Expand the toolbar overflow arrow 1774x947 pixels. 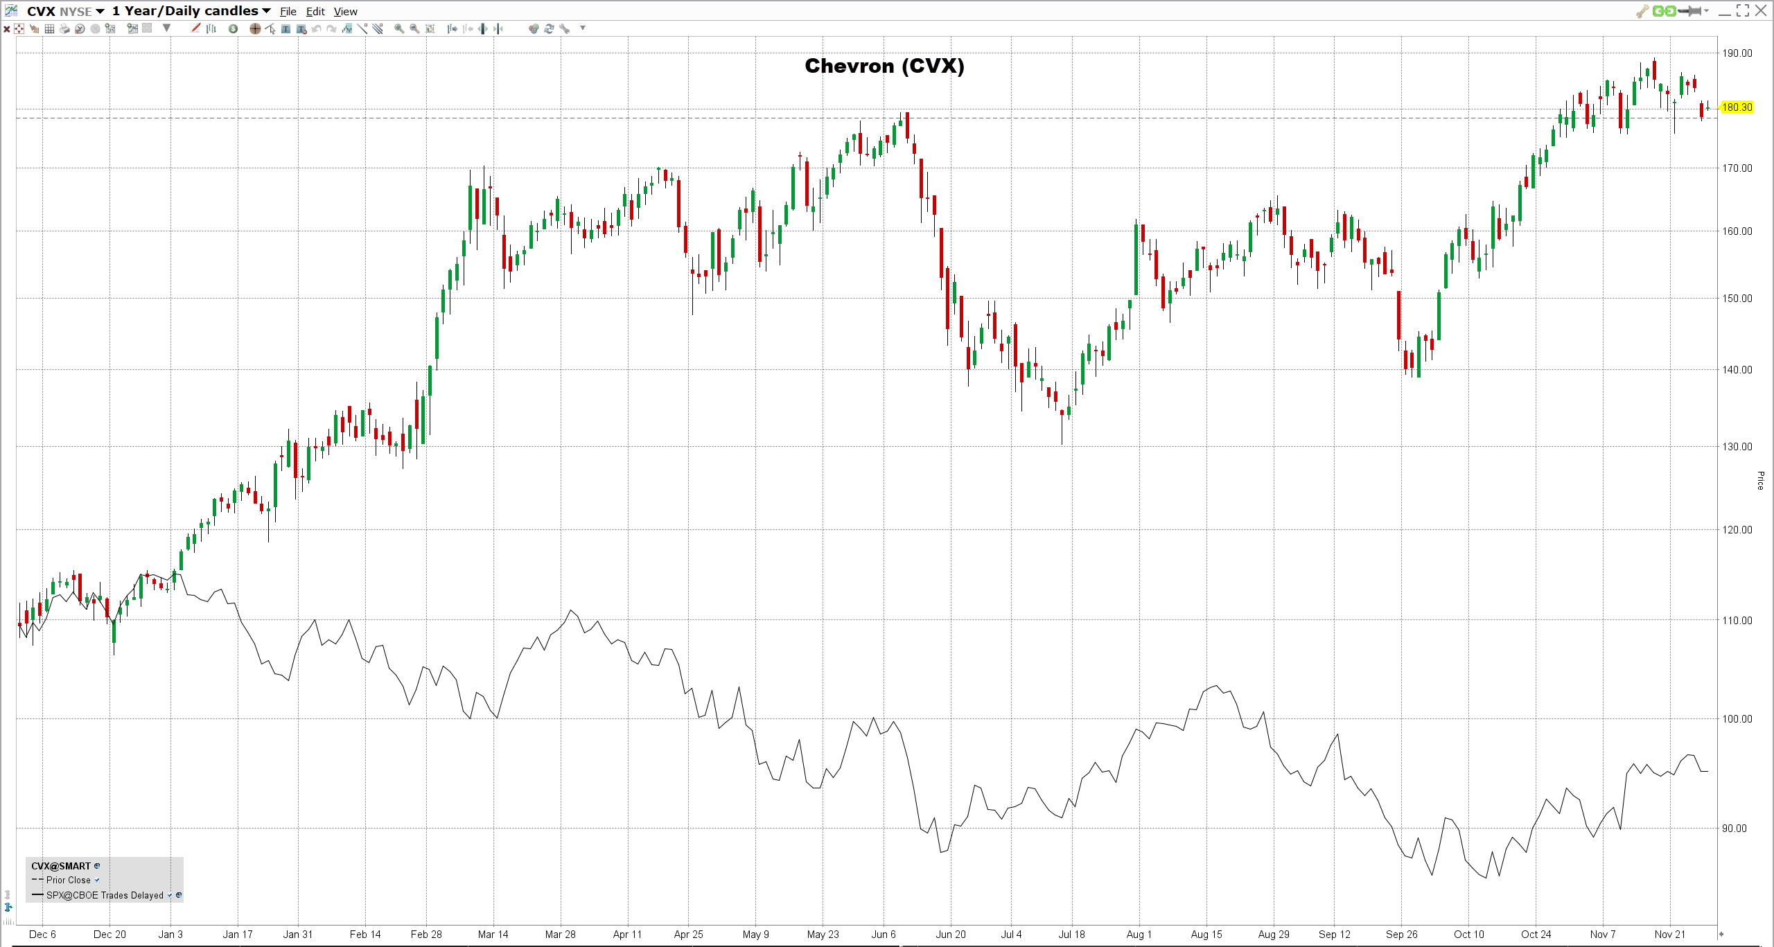(583, 28)
